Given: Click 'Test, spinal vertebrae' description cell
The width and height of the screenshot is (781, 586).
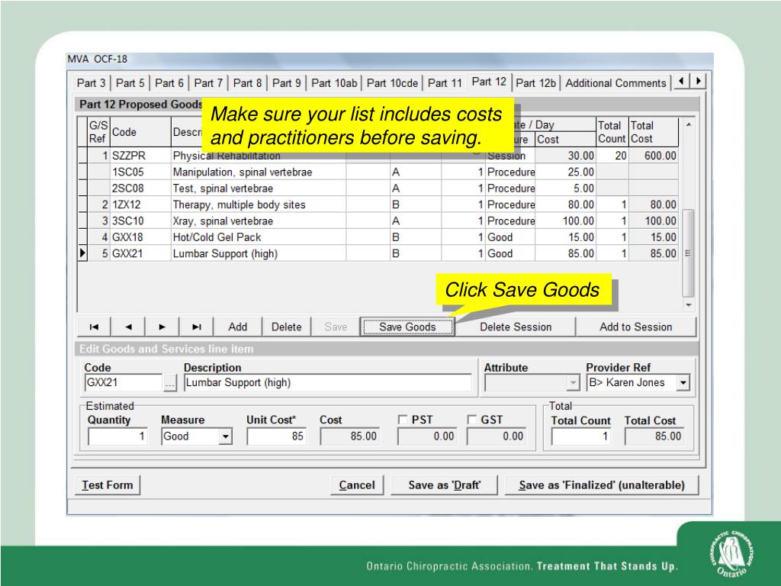Looking at the screenshot, I should point(259,188).
